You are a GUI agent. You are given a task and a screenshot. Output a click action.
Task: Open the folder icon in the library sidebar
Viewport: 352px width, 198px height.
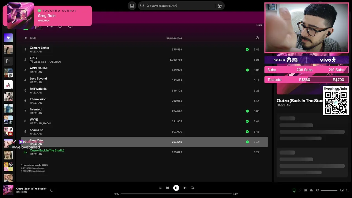pyautogui.click(x=8, y=61)
